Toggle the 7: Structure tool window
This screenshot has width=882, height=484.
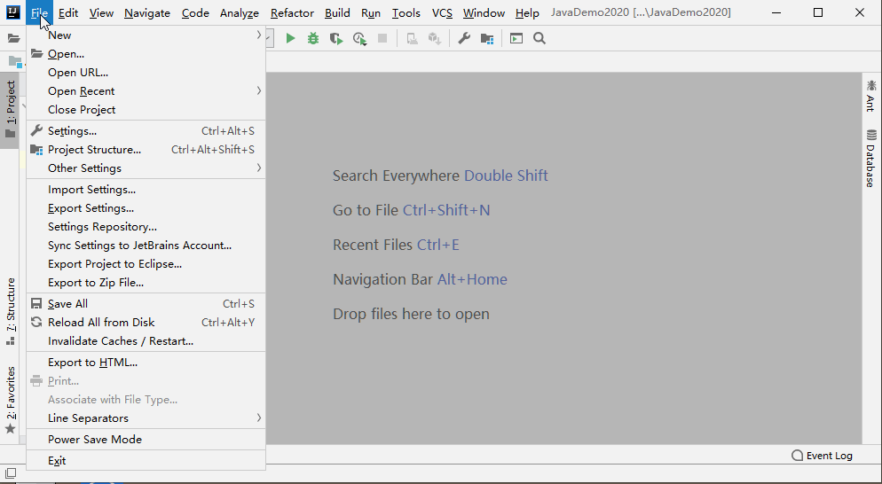click(x=10, y=311)
